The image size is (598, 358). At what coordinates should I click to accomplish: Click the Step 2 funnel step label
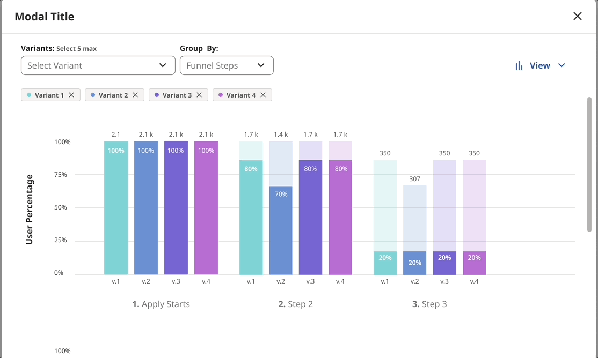(295, 304)
